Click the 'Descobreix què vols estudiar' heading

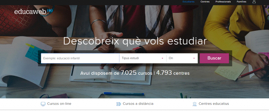(135, 41)
